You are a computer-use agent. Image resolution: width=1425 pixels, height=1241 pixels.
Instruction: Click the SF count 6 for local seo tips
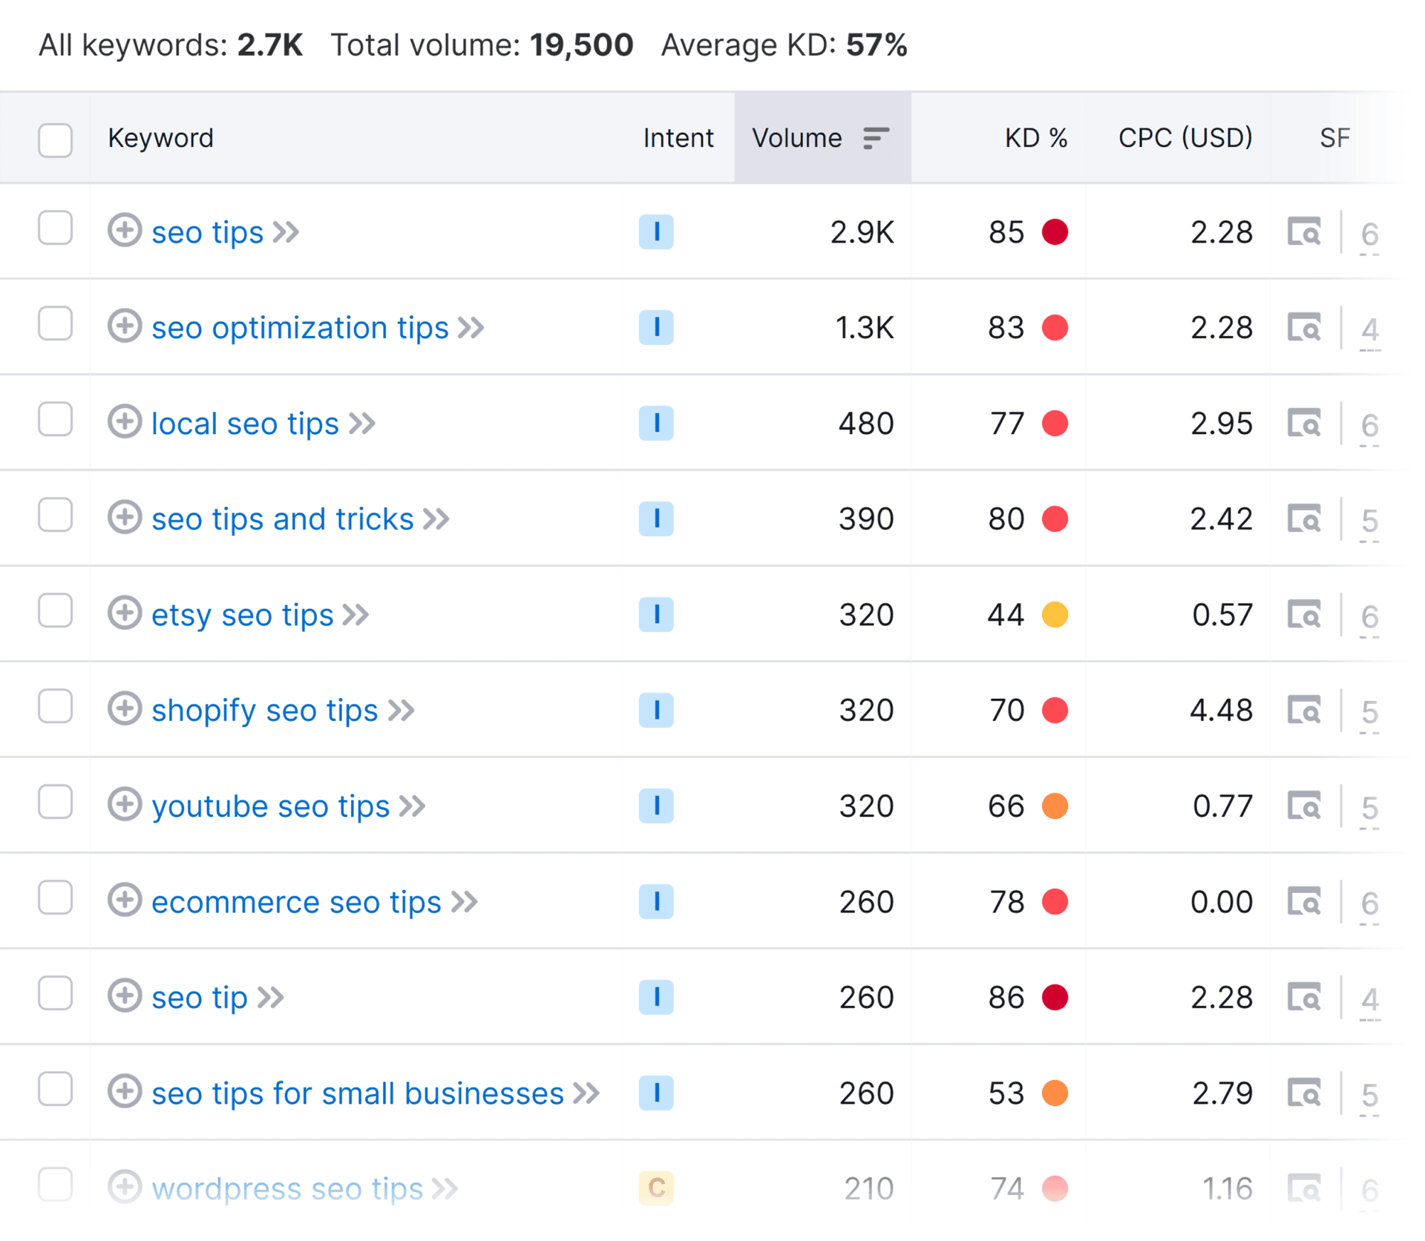(x=1369, y=423)
